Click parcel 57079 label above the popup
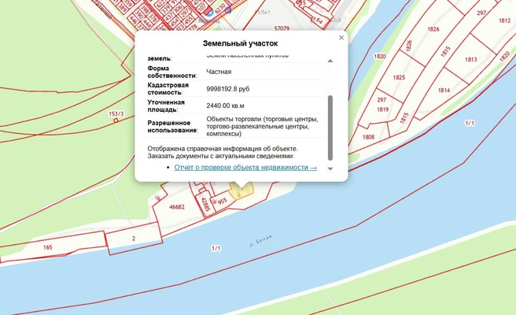 coord(282,28)
